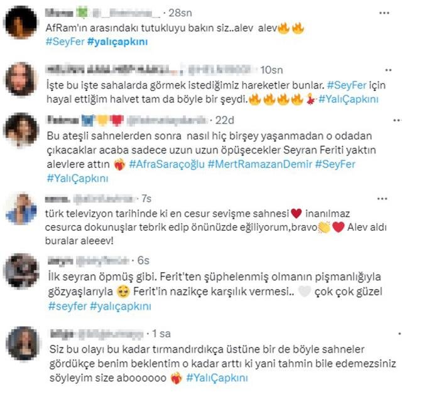Open the profile picture of the 10sn tweet author
441x402 pixels.
point(21,79)
